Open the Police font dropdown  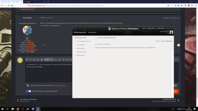pos(49,60)
